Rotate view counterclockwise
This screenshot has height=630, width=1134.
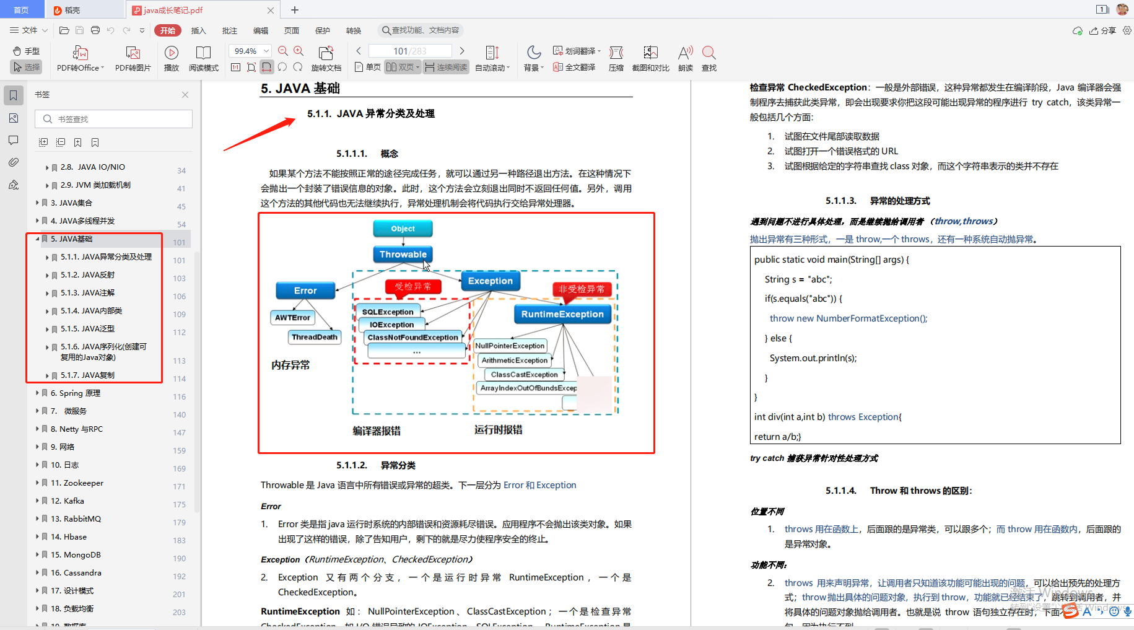click(282, 67)
